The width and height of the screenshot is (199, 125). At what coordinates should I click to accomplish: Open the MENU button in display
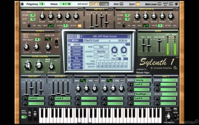pyautogui.click(x=75, y=41)
